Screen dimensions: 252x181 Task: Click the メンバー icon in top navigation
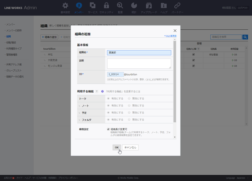79,6
